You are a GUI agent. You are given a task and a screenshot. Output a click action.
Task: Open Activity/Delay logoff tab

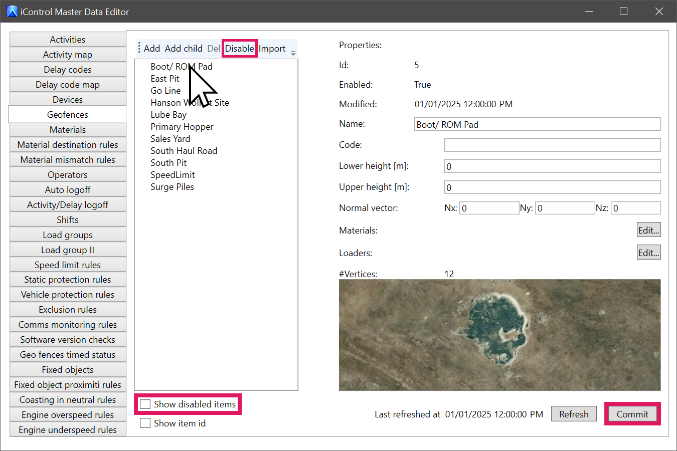coord(68,205)
